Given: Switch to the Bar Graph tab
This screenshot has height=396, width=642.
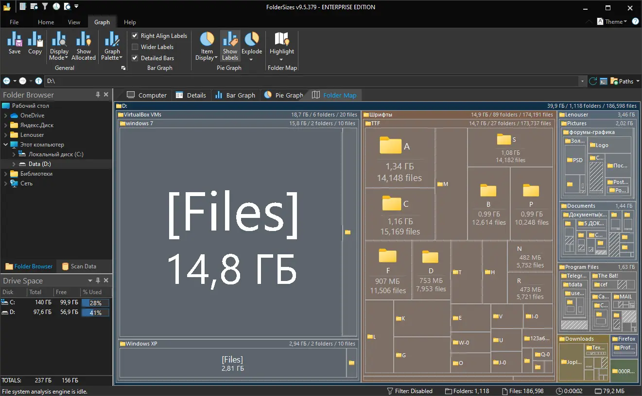Looking at the screenshot, I should (235, 95).
